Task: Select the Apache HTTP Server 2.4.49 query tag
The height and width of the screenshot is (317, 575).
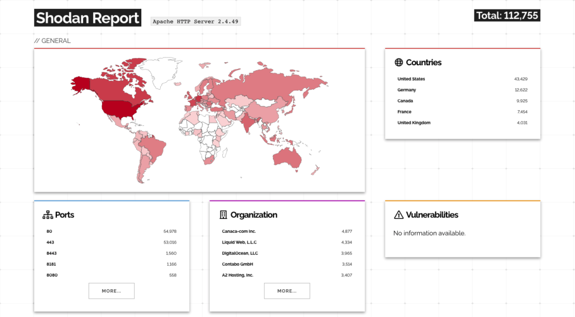Action: [x=195, y=22]
